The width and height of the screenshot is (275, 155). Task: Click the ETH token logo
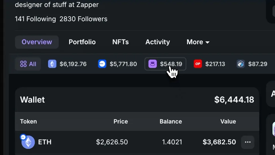point(28,142)
